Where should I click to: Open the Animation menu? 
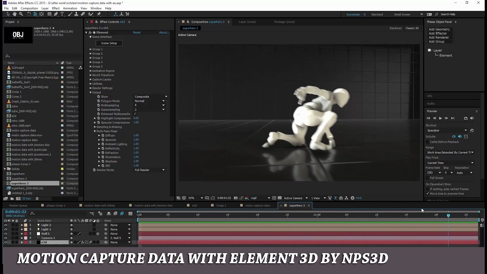[70, 8]
